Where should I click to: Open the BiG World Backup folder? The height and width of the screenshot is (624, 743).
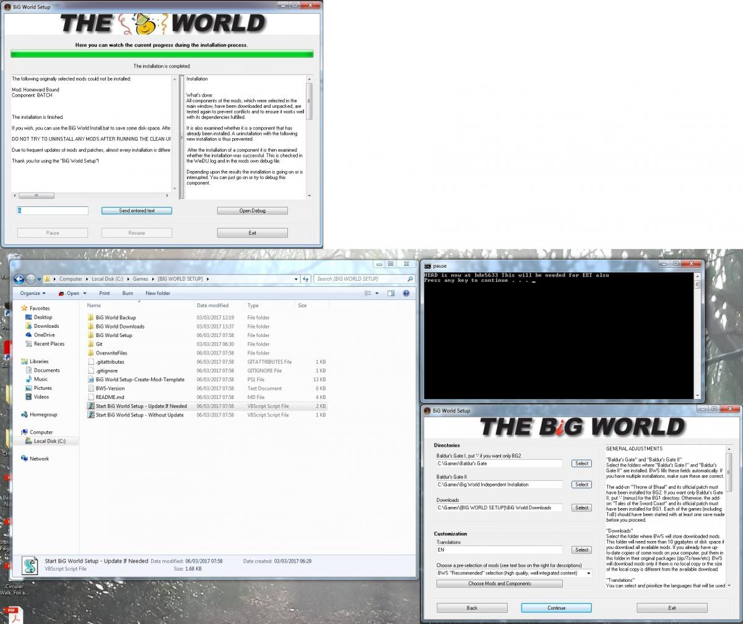(x=116, y=317)
